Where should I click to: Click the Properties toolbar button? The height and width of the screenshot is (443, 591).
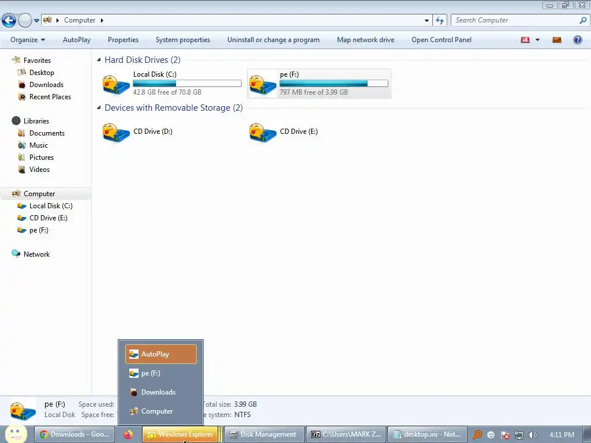point(123,40)
